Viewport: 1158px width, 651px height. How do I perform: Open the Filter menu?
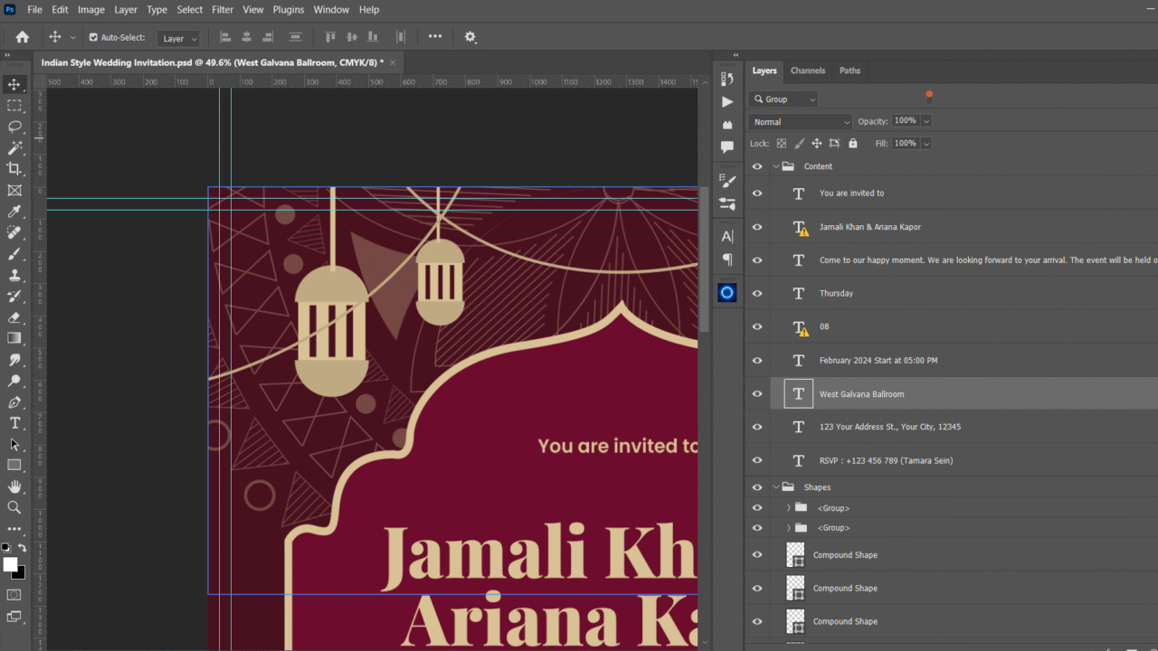(x=223, y=10)
